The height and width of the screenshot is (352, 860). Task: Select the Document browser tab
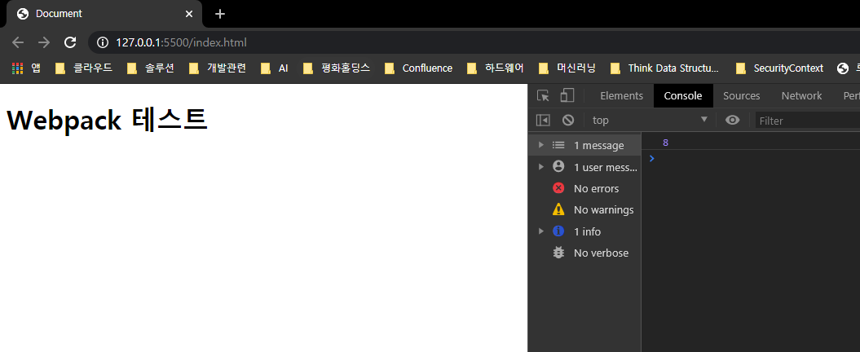(104, 14)
